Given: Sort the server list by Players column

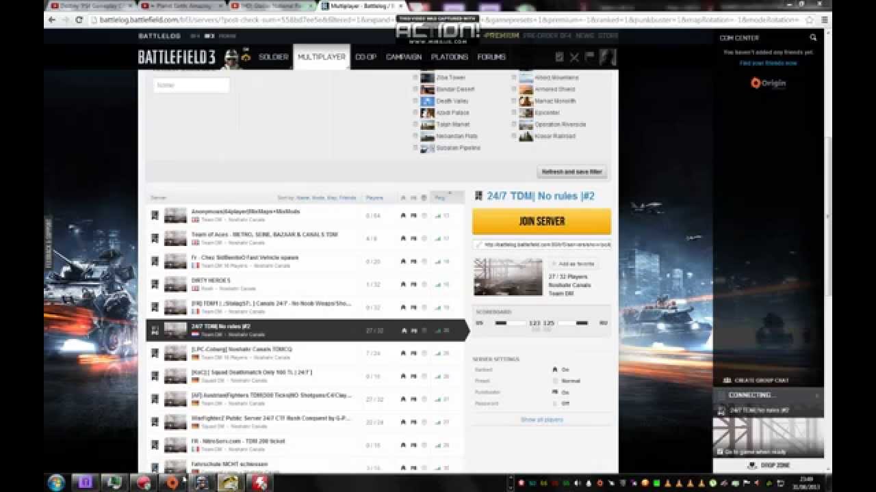Looking at the screenshot, I should [x=374, y=197].
